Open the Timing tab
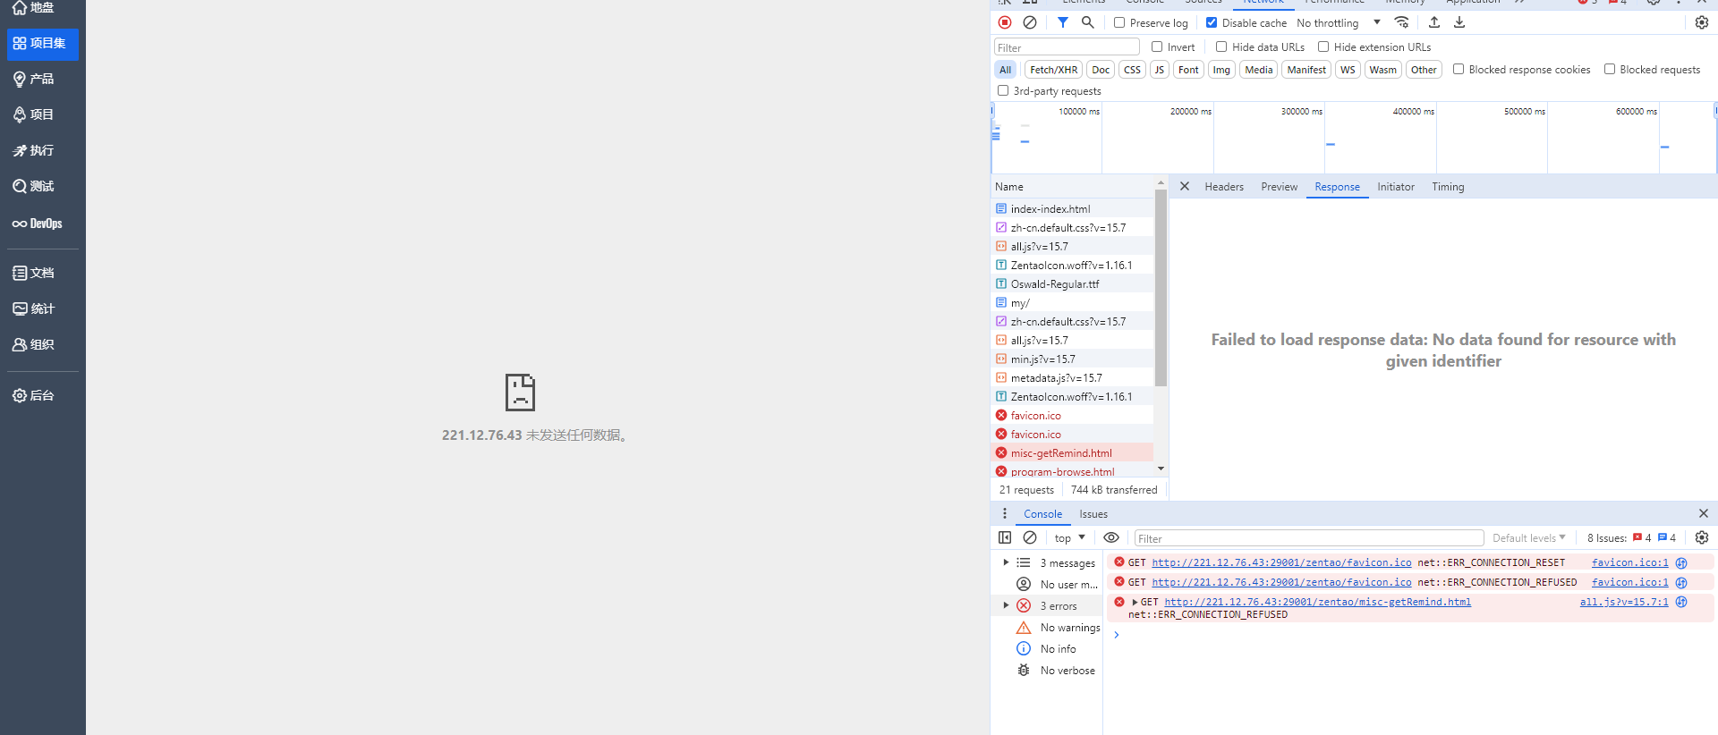 [1448, 187]
